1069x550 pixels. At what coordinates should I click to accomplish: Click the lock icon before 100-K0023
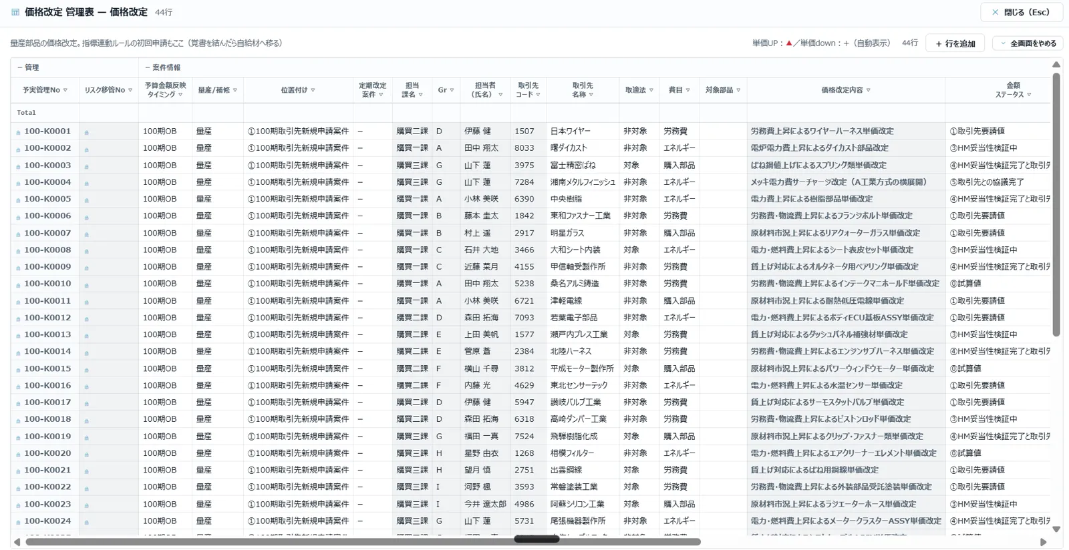point(18,505)
